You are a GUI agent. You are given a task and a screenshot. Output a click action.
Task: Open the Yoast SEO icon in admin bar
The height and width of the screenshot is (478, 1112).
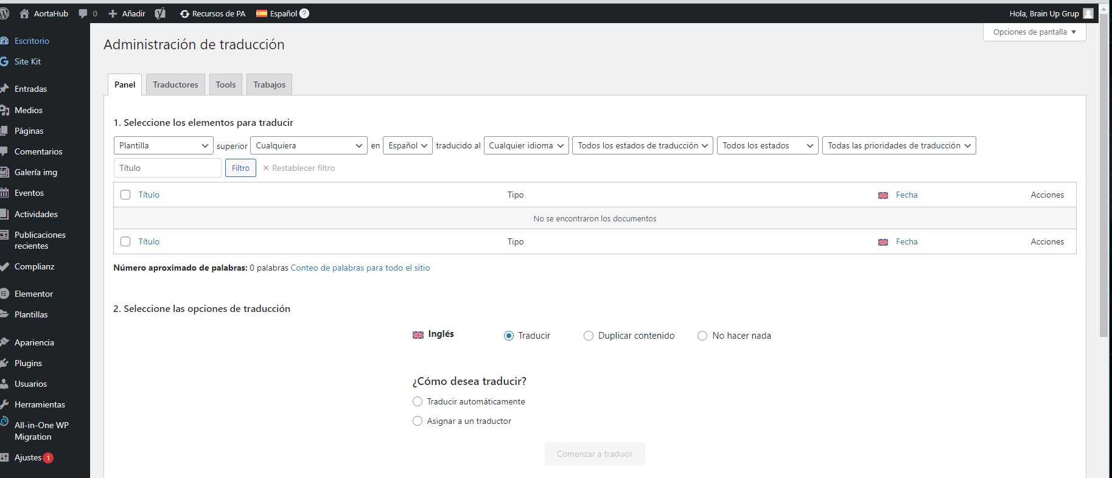[x=160, y=13]
